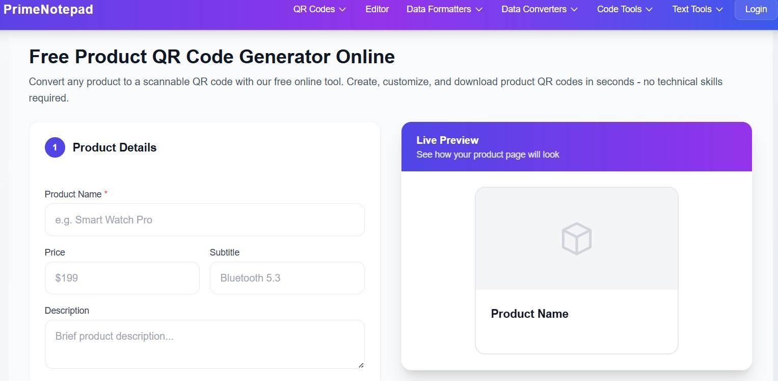Click the Description box resize handle

pos(361,365)
